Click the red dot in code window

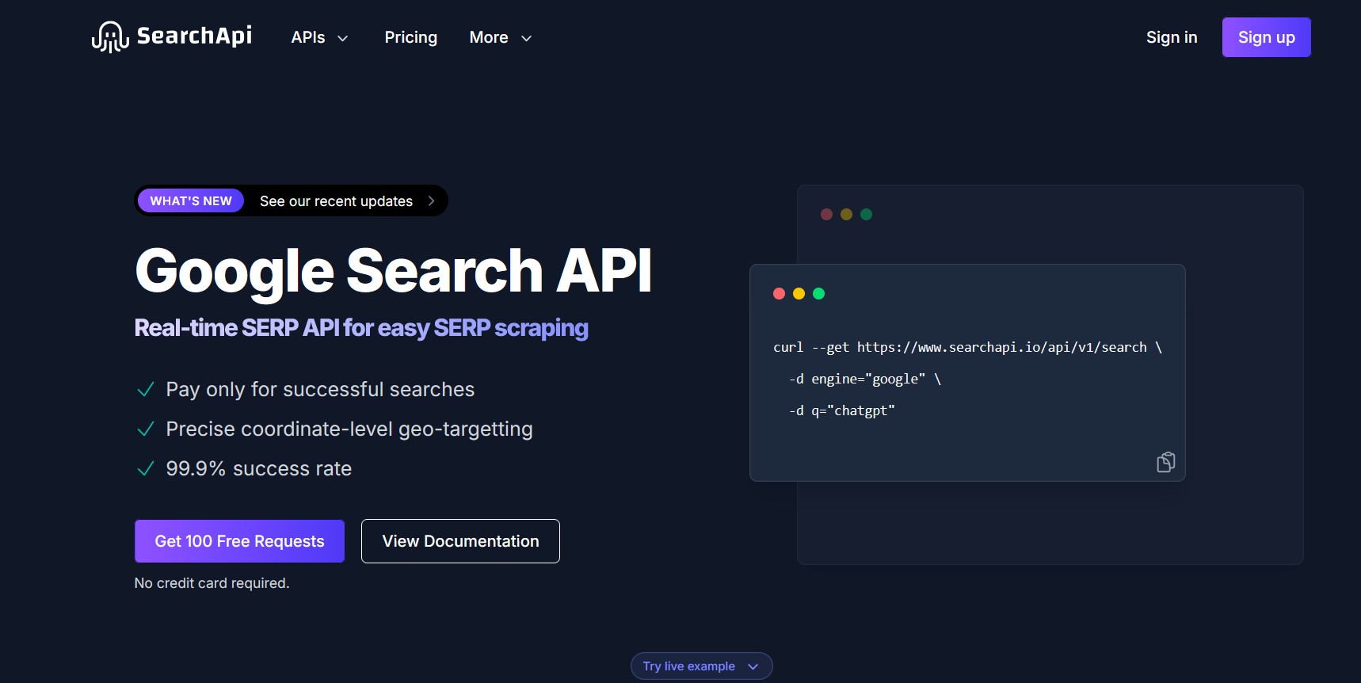pyautogui.click(x=780, y=293)
